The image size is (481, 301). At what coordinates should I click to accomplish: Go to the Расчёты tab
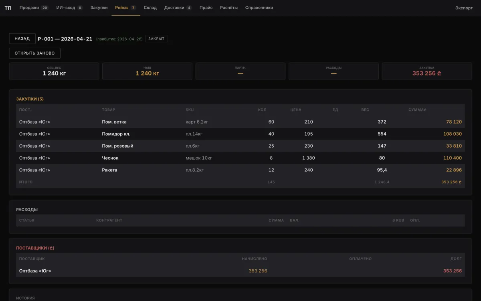(229, 8)
